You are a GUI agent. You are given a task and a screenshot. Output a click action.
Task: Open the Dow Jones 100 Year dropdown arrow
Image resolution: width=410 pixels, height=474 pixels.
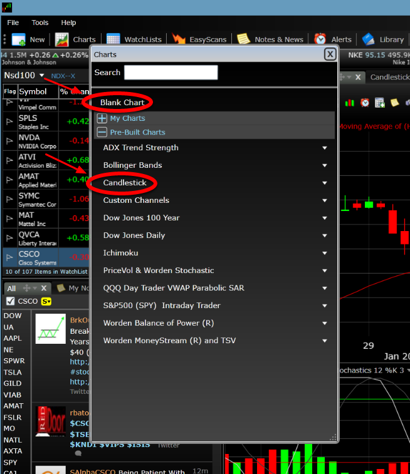pyautogui.click(x=325, y=218)
